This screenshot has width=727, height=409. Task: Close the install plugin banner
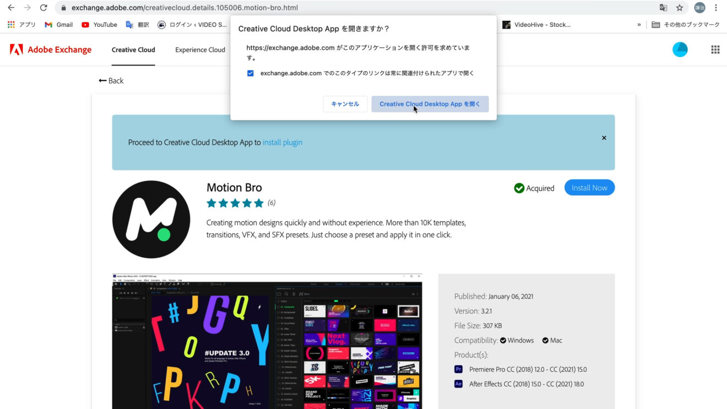pos(604,138)
